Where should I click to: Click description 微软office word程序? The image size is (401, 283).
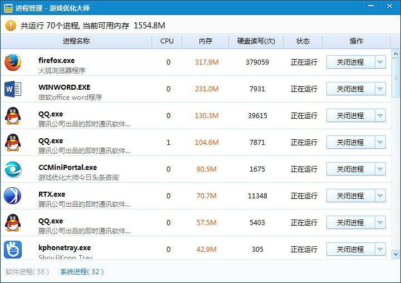(70, 97)
